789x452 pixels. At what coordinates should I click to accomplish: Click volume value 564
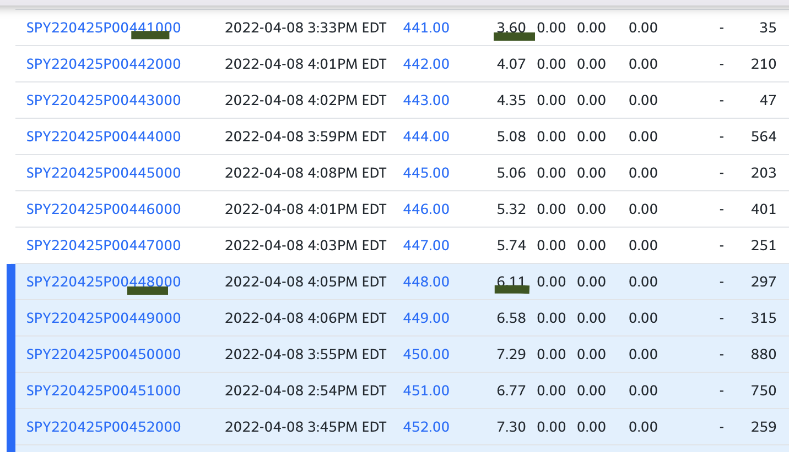(x=764, y=136)
